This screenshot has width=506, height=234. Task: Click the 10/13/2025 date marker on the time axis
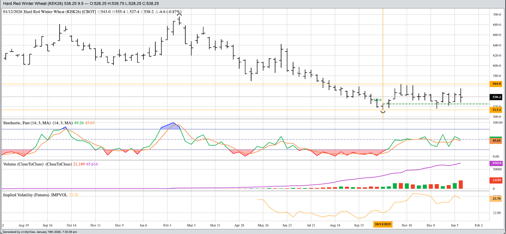click(383, 224)
